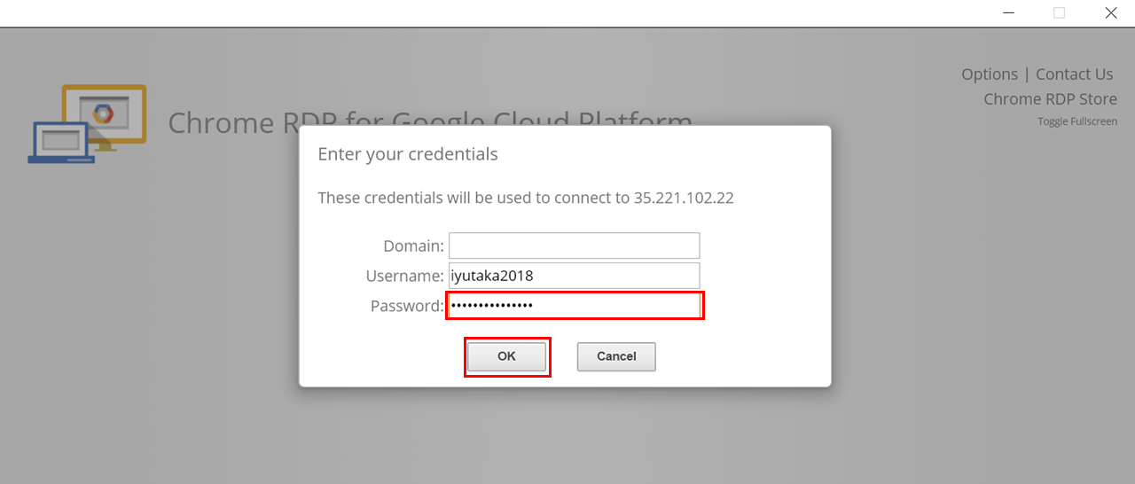The width and height of the screenshot is (1135, 484).
Task: Click the Domain label
Action: tap(413, 246)
